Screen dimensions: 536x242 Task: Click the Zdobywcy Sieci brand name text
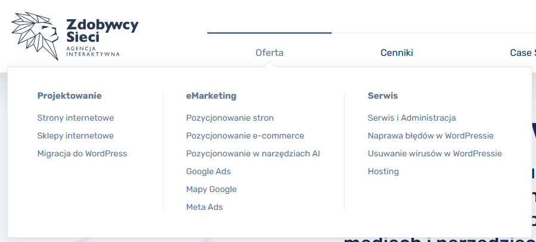click(102, 30)
